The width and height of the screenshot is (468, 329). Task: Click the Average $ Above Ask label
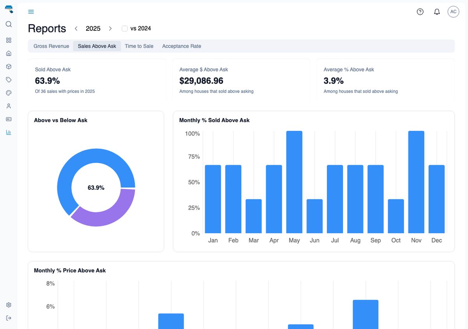tap(204, 69)
